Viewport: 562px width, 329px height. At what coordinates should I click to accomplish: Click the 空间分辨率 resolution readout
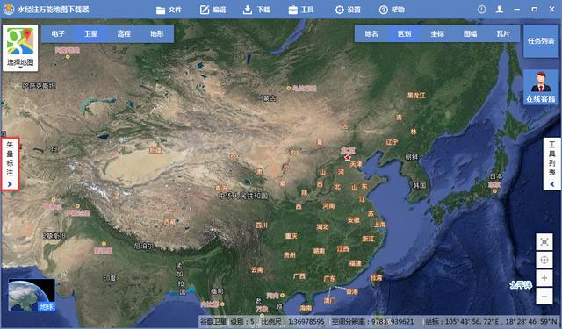pos(372,321)
